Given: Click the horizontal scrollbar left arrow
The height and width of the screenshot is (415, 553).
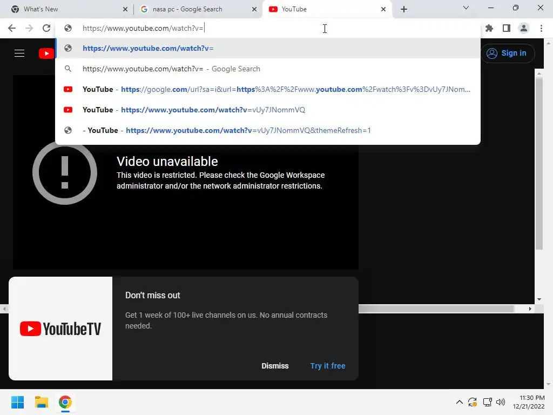Looking at the screenshot, I should tap(4, 309).
